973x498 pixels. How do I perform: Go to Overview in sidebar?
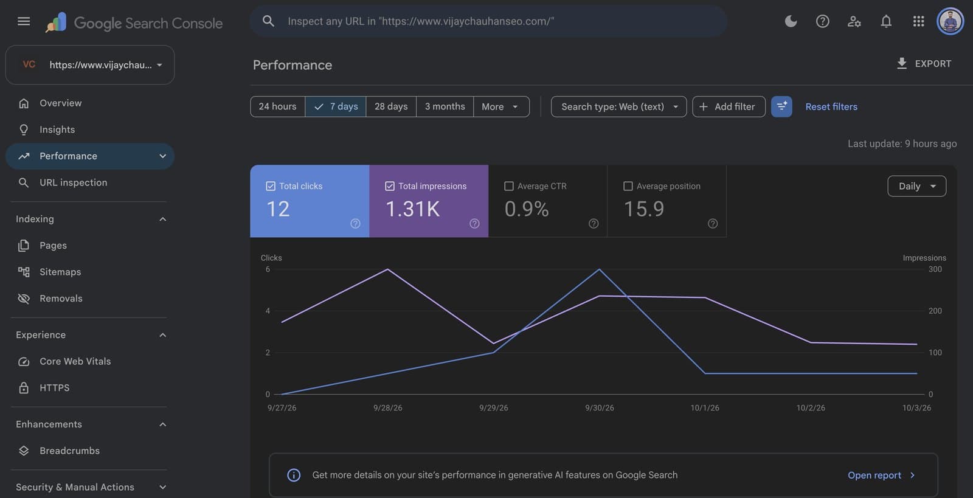point(90,103)
